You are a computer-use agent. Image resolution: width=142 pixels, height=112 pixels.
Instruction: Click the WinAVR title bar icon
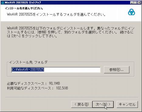2,2
